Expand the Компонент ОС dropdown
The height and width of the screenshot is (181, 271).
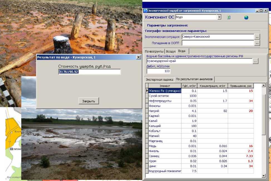point(219,17)
